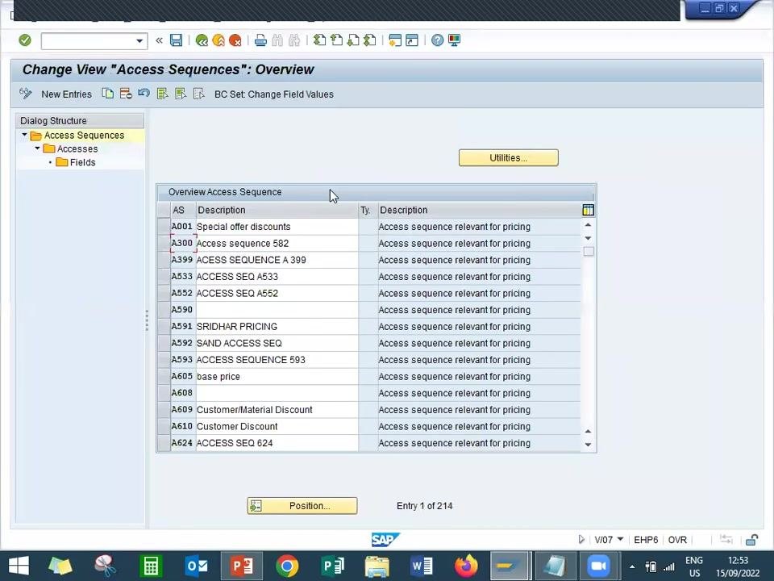
Task: Click the Utilities... button
Action: pos(509,158)
